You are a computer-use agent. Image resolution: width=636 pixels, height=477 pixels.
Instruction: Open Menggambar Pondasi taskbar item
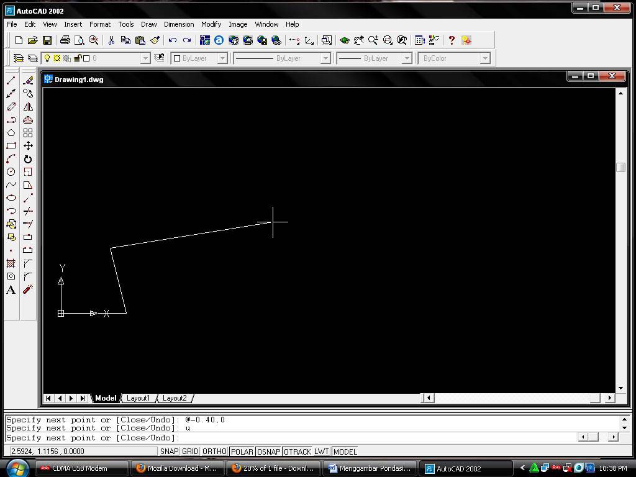point(369,468)
